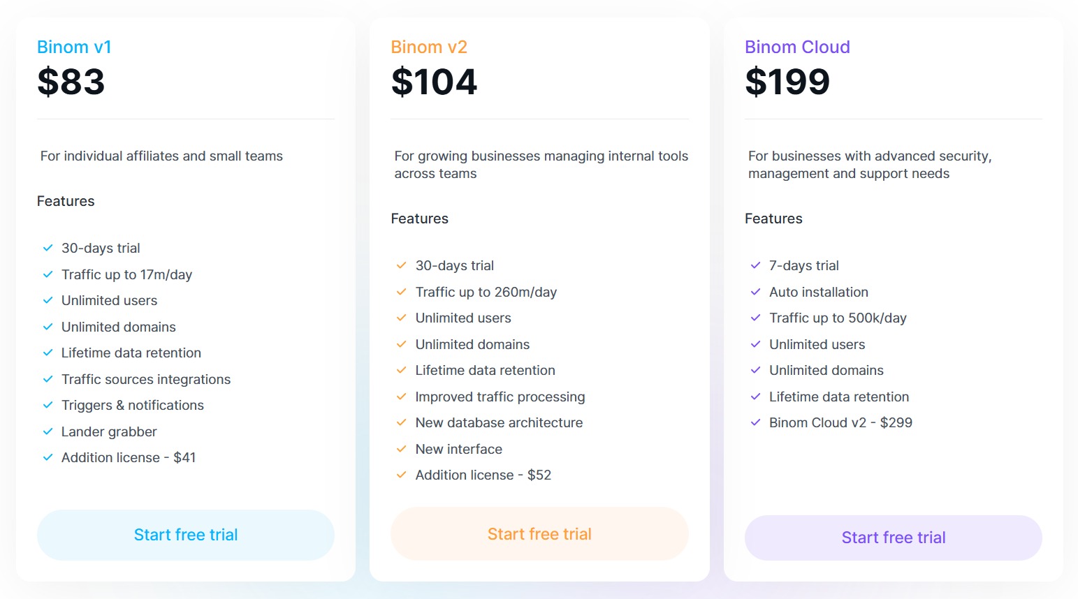Click checkmark next to New database architecture
This screenshot has width=1078, height=599.
(402, 422)
